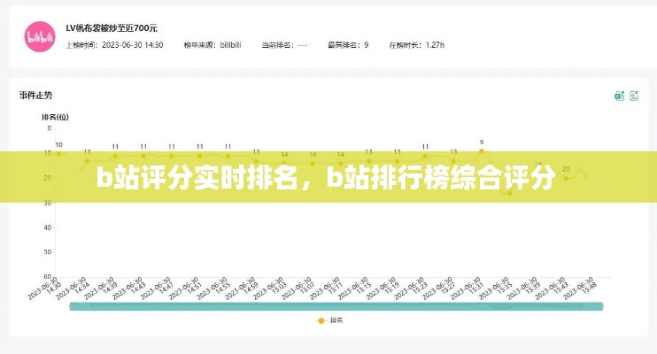Click the lowest dip point after the peak

509,192
